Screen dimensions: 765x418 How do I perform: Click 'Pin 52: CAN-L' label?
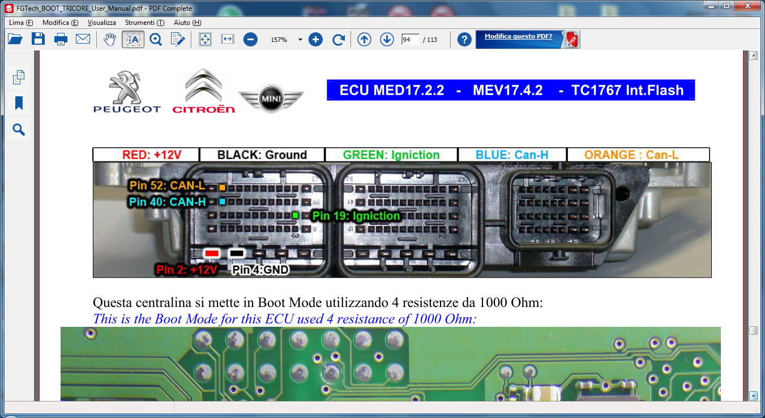pyautogui.click(x=167, y=185)
